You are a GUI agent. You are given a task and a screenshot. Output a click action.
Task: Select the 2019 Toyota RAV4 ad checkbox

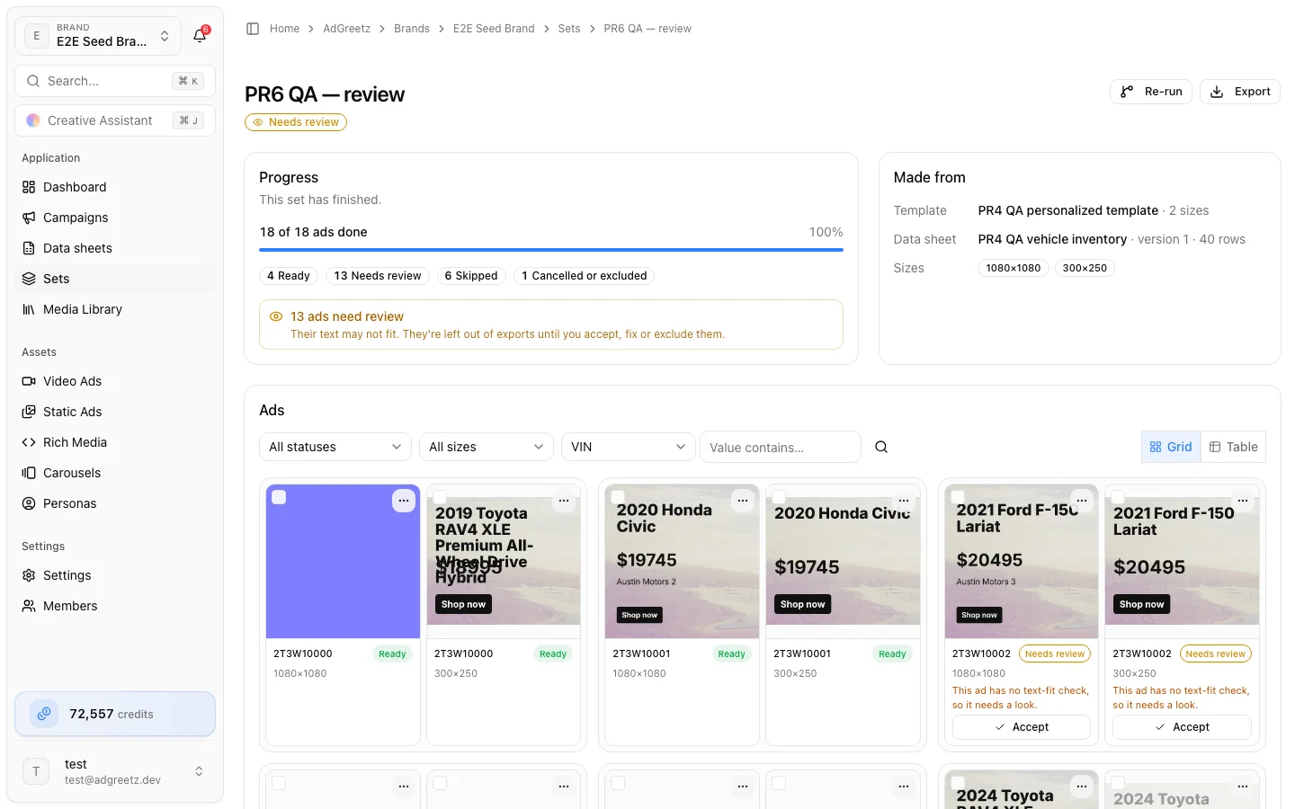coord(440,497)
